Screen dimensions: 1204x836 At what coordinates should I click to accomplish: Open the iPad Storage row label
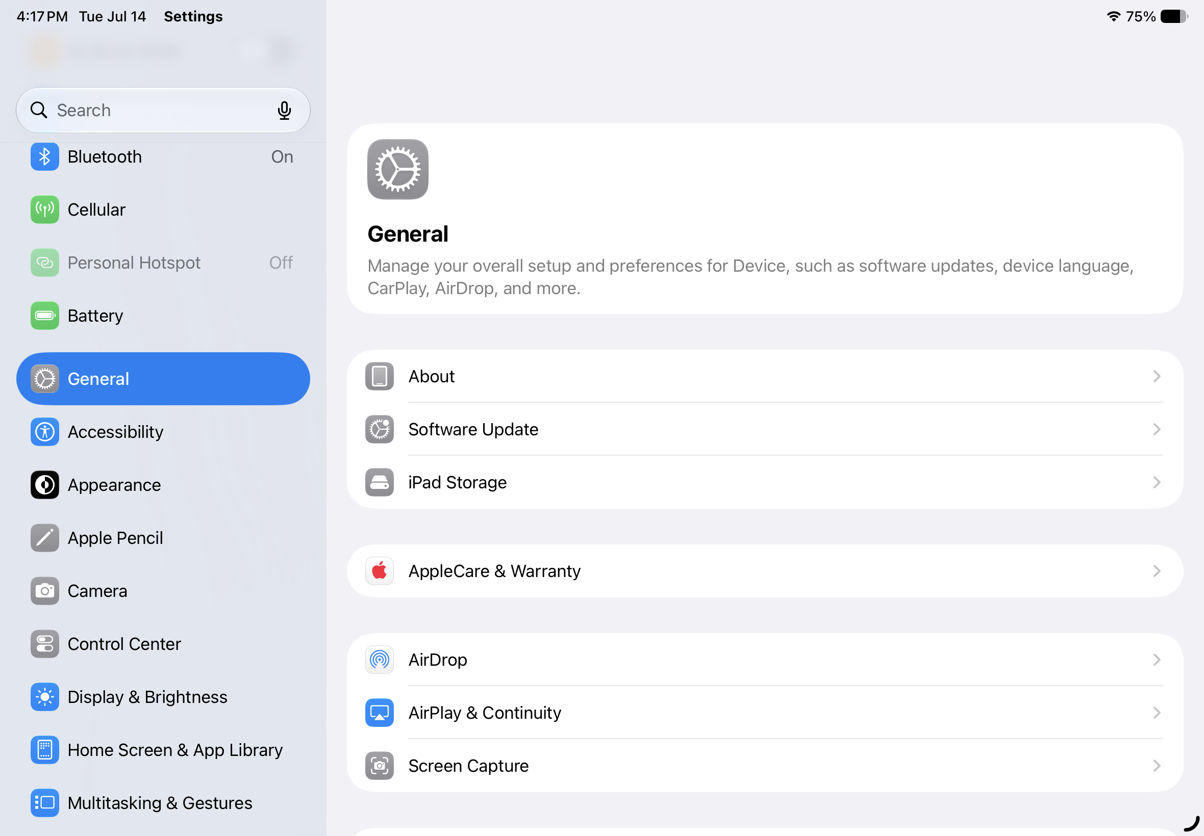tap(458, 482)
